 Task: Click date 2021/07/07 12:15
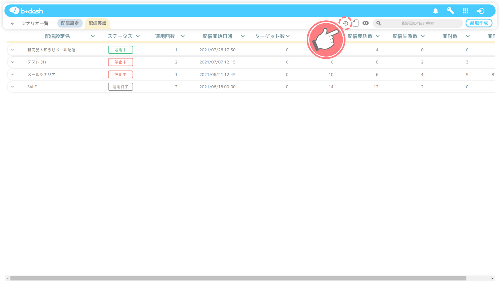coord(217,62)
